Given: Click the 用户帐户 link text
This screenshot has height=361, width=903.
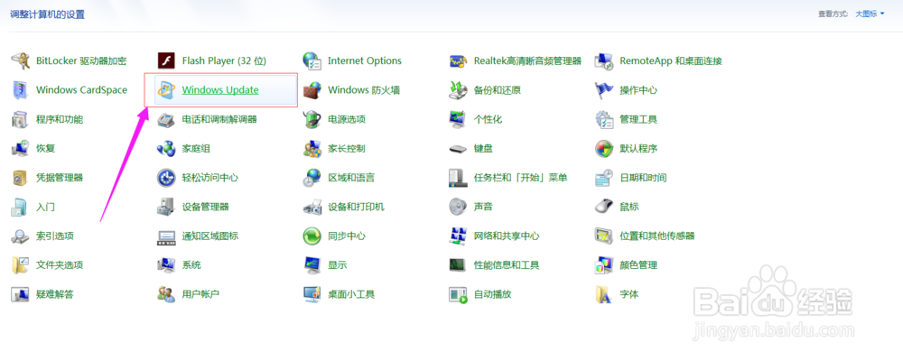Looking at the screenshot, I should [200, 294].
